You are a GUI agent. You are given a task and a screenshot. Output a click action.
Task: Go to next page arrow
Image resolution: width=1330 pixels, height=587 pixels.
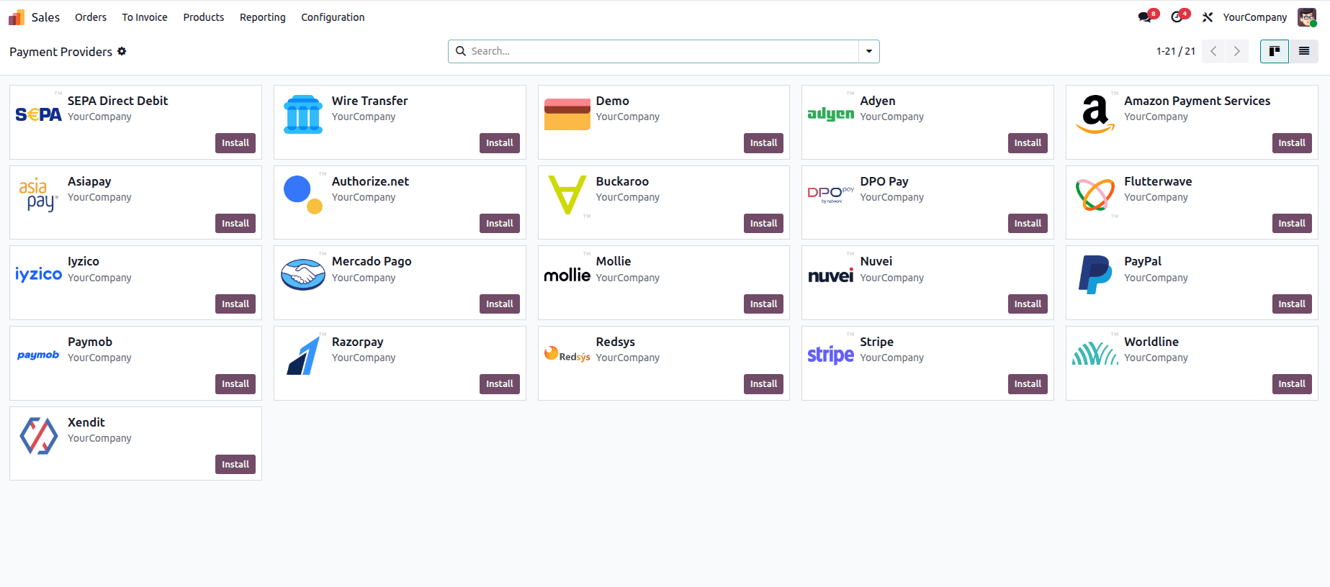(1237, 51)
